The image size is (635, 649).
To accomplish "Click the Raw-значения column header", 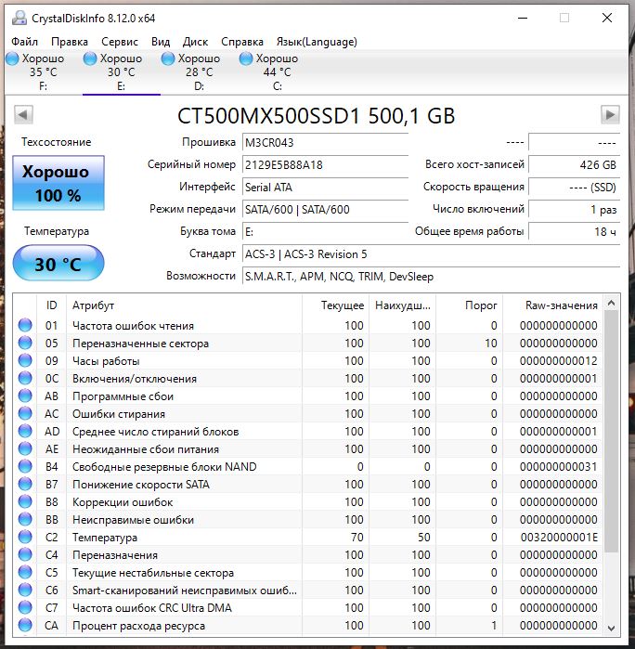I will (552, 305).
